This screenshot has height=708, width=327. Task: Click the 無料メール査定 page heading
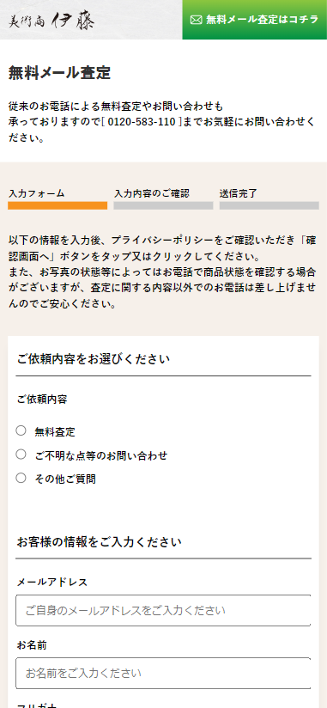(x=59, y=73)
